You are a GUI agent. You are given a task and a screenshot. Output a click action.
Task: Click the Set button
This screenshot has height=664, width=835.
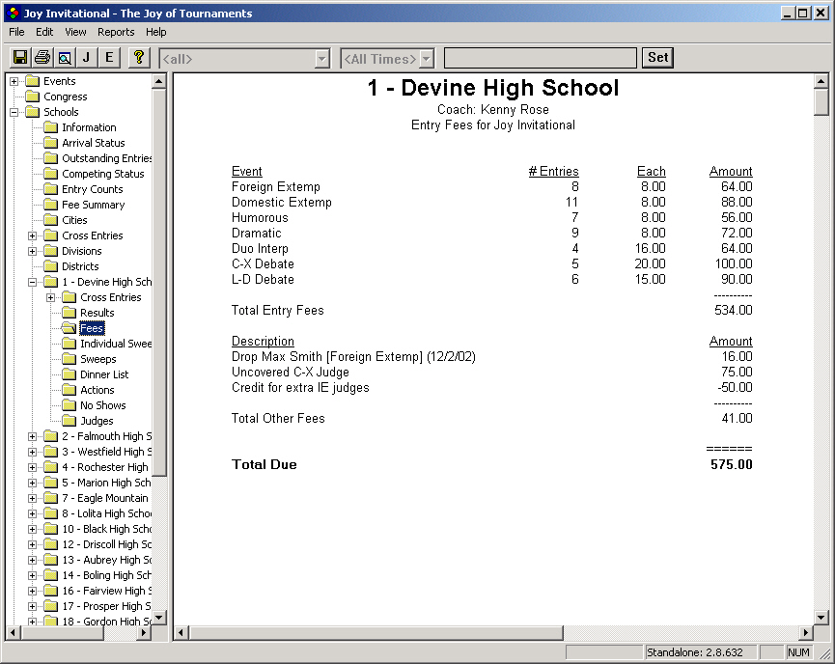[x=657, y=58]
